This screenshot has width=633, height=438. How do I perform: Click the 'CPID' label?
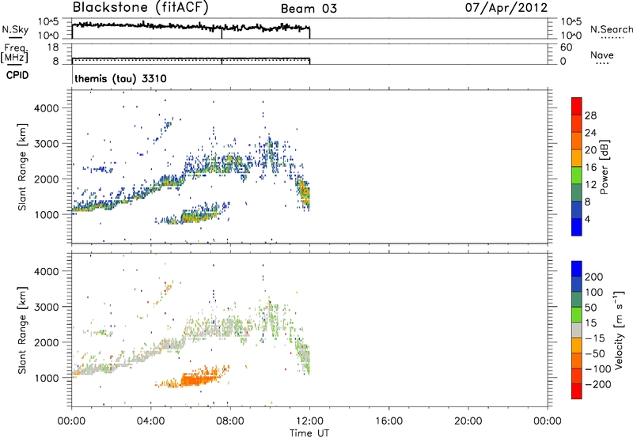click(17, 75)
